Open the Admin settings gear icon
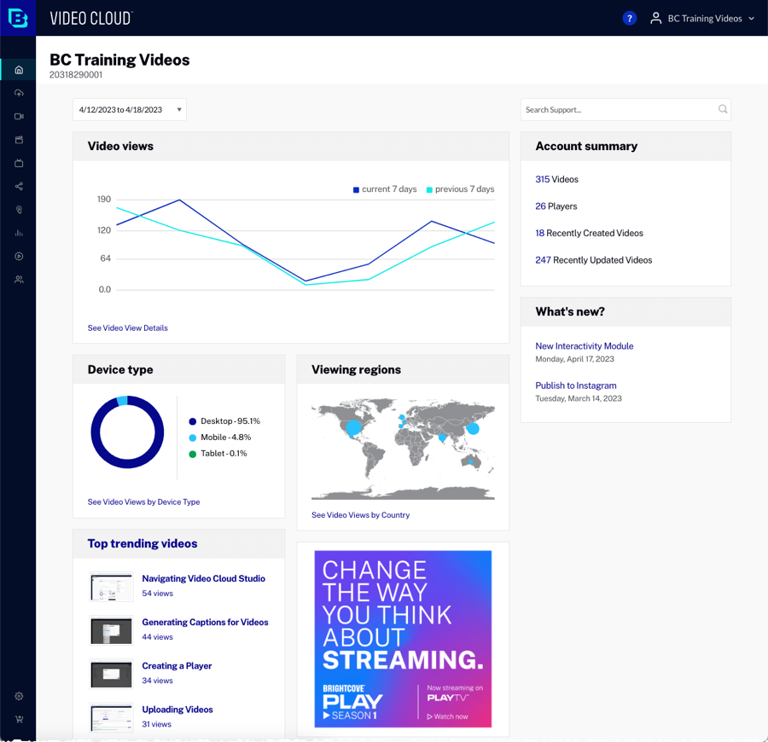Screen dimensions: 768x742 pyautogui.click(x=19, y=696)
